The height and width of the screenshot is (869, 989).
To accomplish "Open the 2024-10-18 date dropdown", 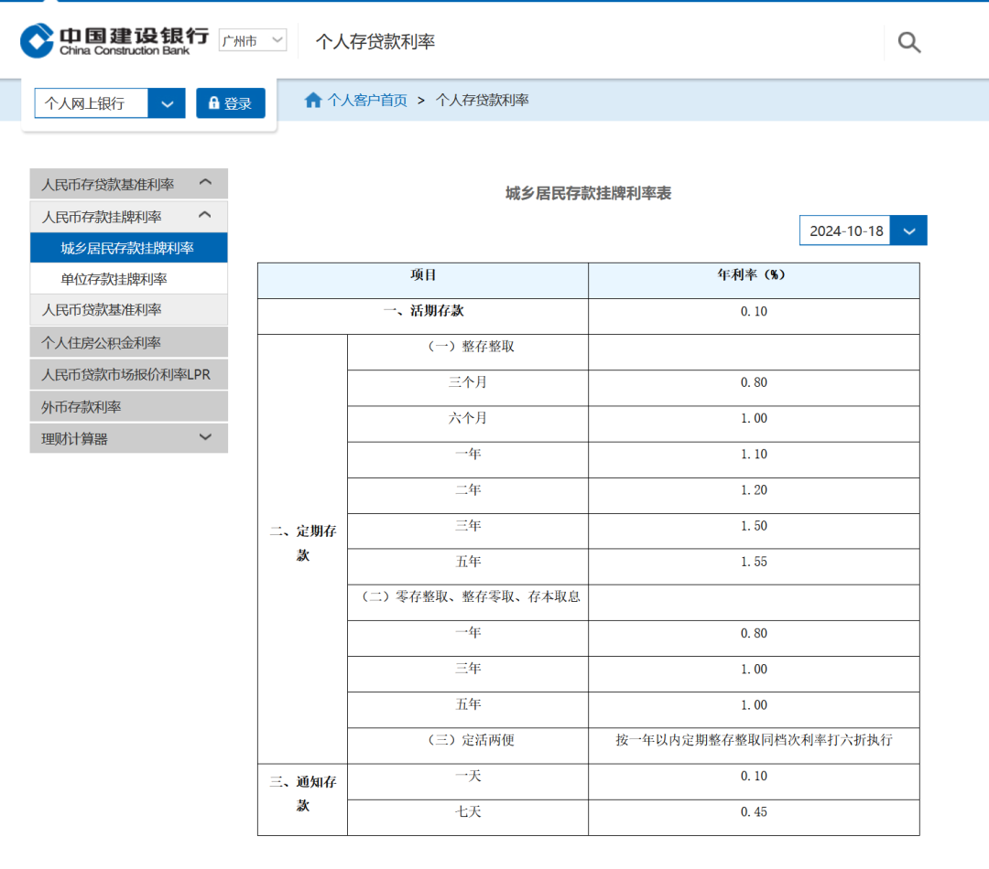I will point(909,231).
